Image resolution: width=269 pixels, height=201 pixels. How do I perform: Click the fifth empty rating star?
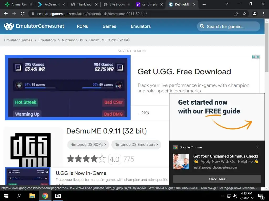[x=102, y=159]
